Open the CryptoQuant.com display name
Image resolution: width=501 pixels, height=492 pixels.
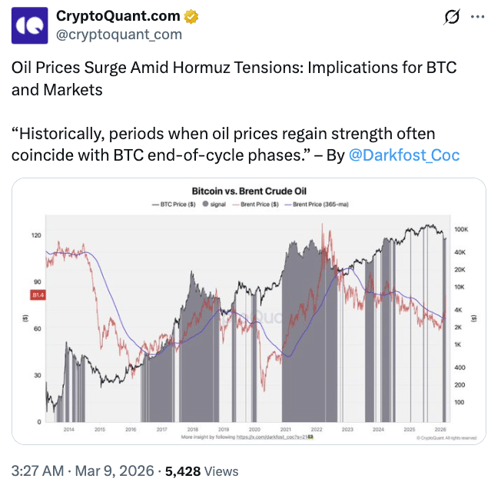[x=118, y=16]
